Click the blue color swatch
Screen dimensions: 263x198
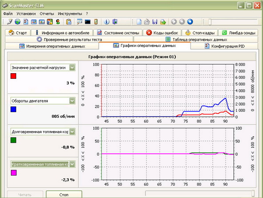tap(14, 109)
